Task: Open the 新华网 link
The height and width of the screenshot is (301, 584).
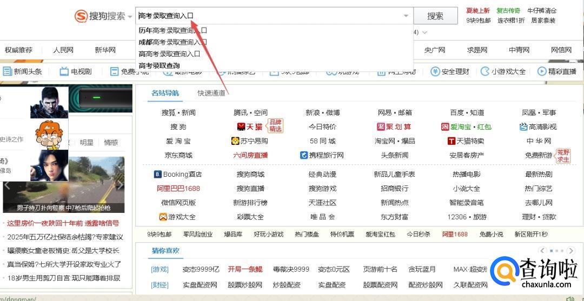Action: pos(105,50)
